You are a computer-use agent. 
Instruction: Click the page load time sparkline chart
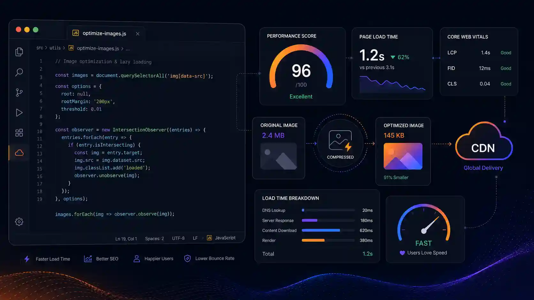coord(392,84)
